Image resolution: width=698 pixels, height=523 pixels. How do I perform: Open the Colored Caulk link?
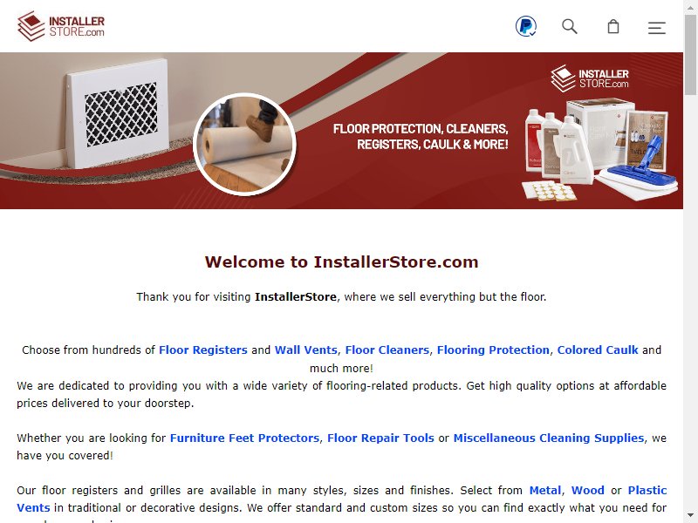[x=598, y=350]
